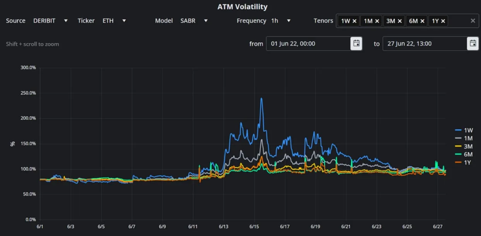Click the 300.0% y-axis label
Image resolution: width=481 pixels, height=236 pixels.
click(28, 68)
